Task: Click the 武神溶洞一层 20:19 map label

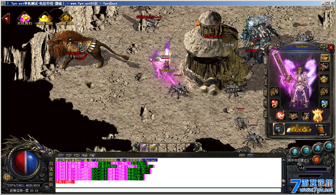Action: click(x=24, y=191)
